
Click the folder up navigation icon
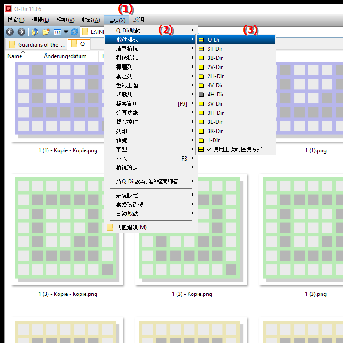35,32
